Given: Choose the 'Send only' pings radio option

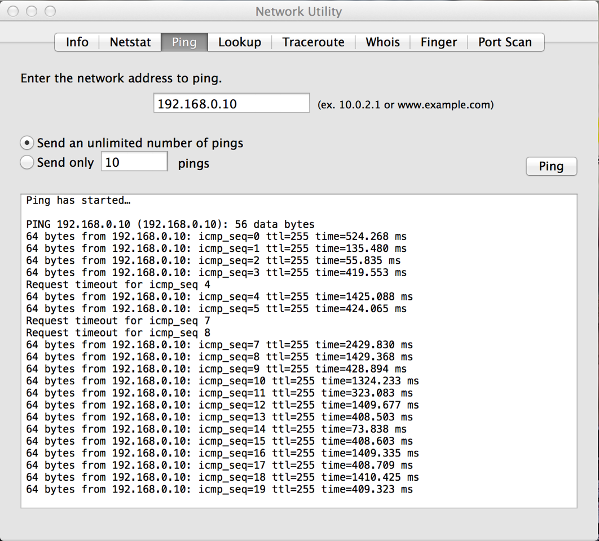Looking at the screenshot, I should [57, 163].
